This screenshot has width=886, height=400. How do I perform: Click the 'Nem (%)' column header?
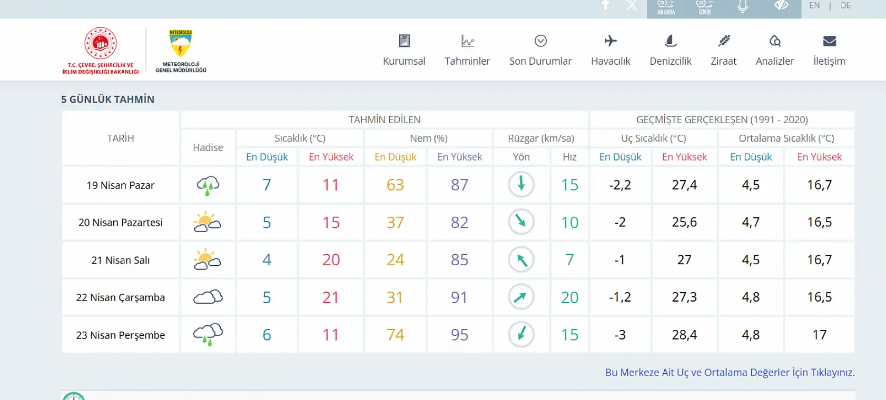click(428, 138)
